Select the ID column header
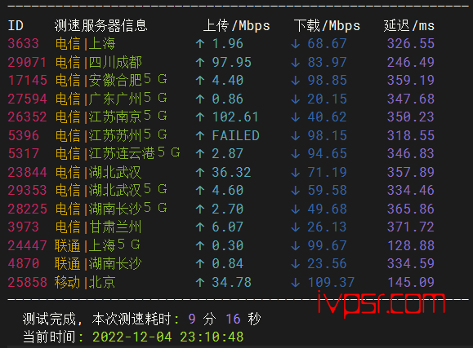Screen dimensions: 473x348 pos(16,25)
